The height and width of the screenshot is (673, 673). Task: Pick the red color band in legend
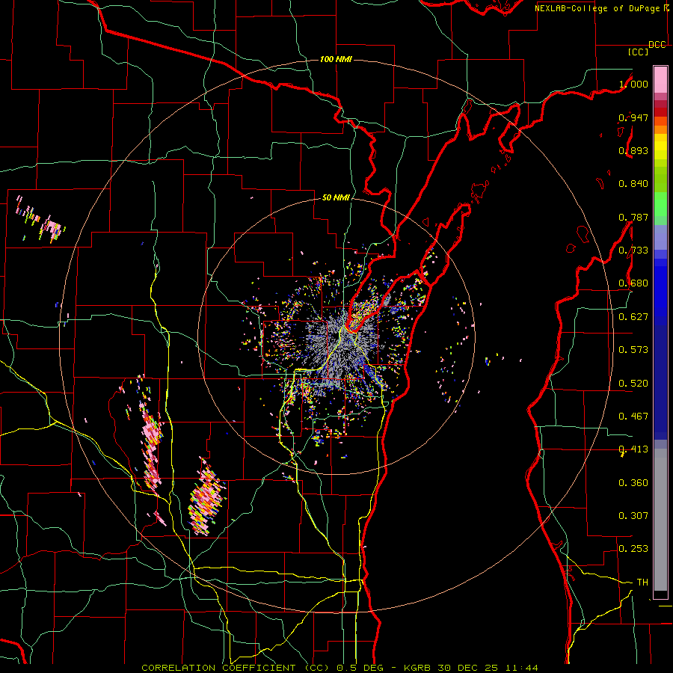point(660,112)
